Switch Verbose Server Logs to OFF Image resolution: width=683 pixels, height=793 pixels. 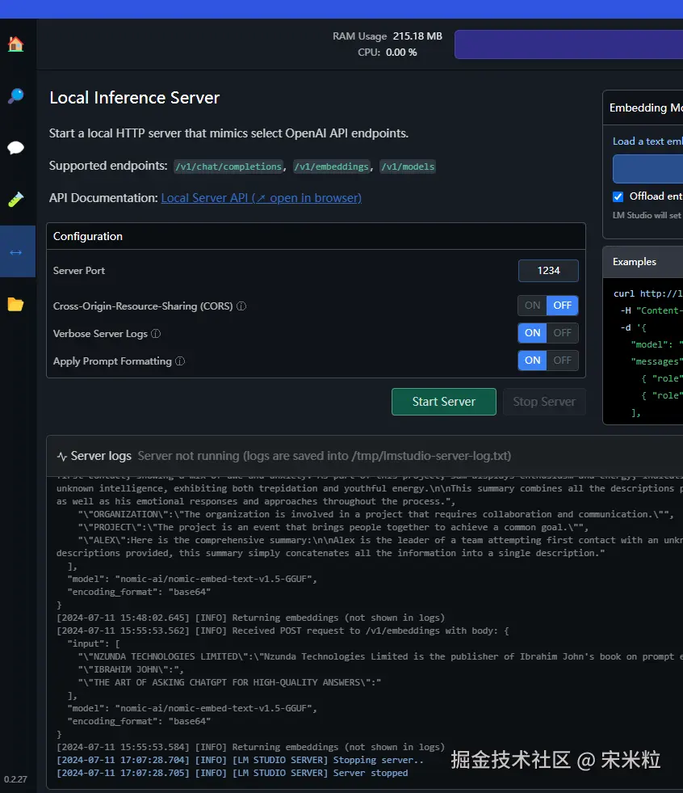(563, 333)
